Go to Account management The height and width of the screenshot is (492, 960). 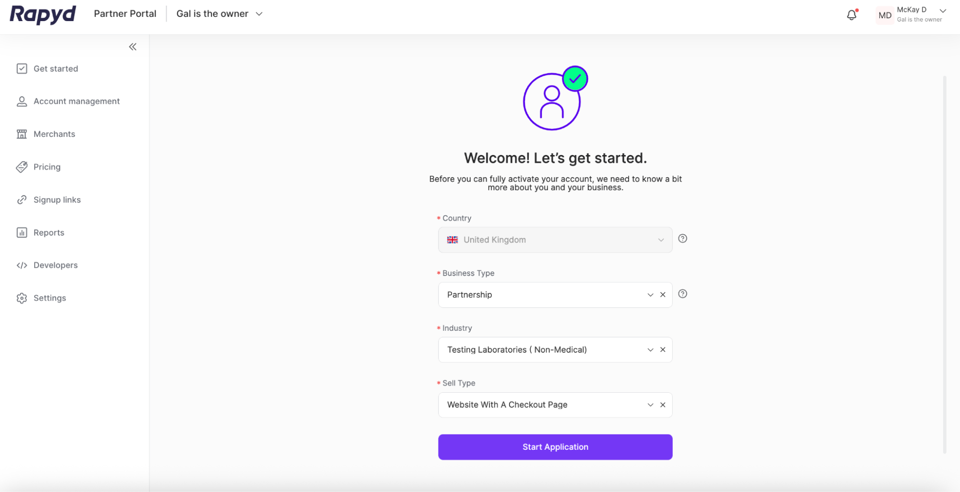(76, 101)
